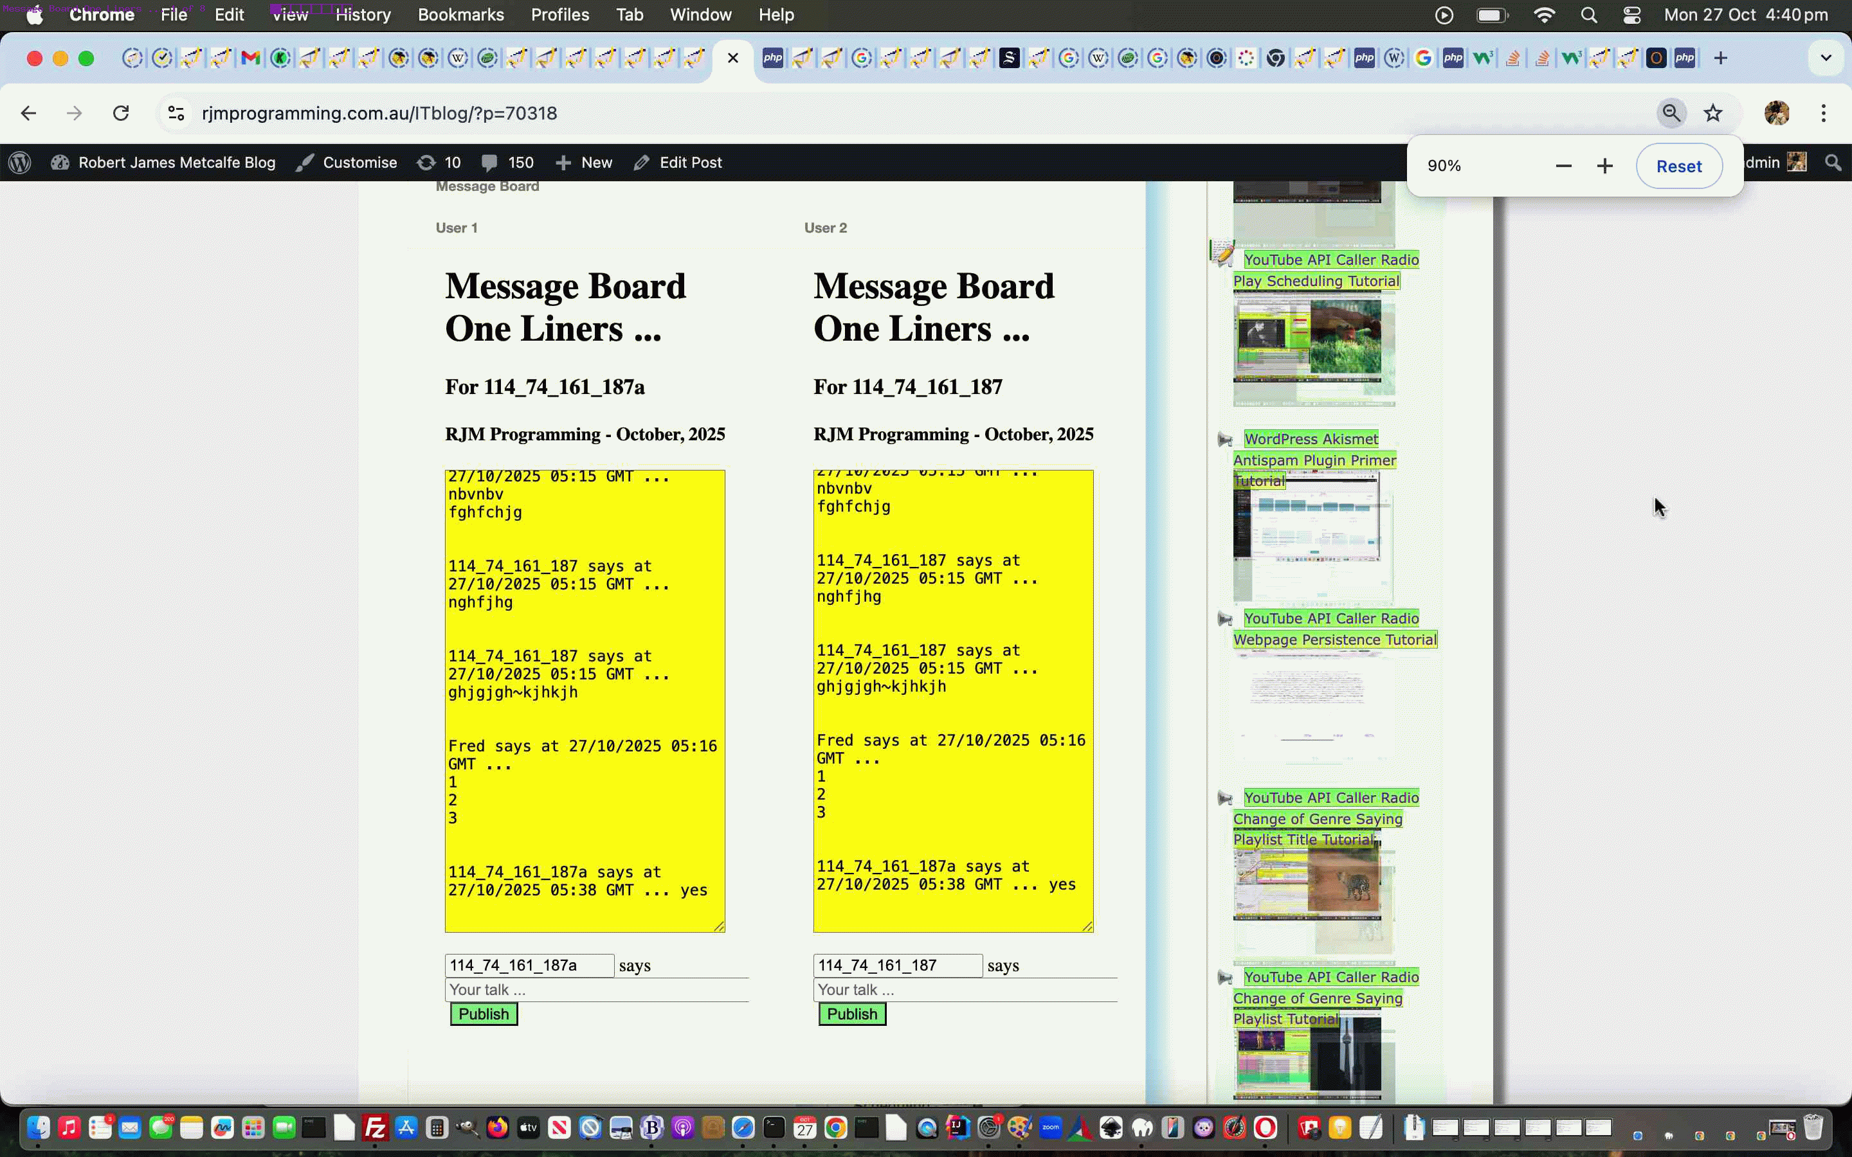
Task: Open site information icon beside URL
Action: (176, 113)
